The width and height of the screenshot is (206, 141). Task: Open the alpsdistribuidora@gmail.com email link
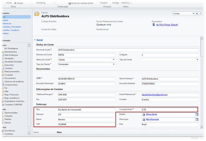tap(154, 95)
